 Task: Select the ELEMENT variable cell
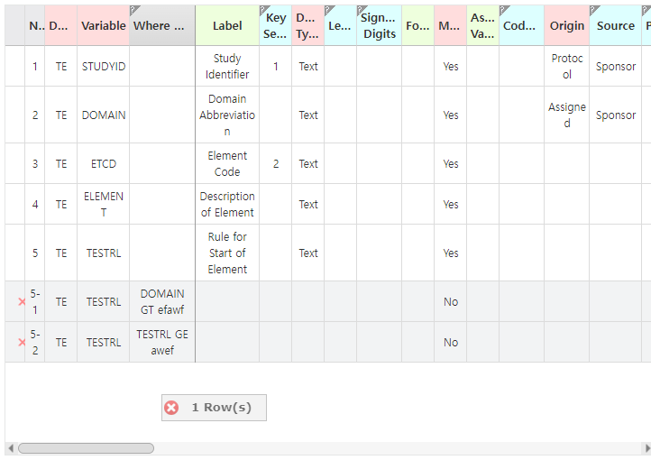point(104,204)
